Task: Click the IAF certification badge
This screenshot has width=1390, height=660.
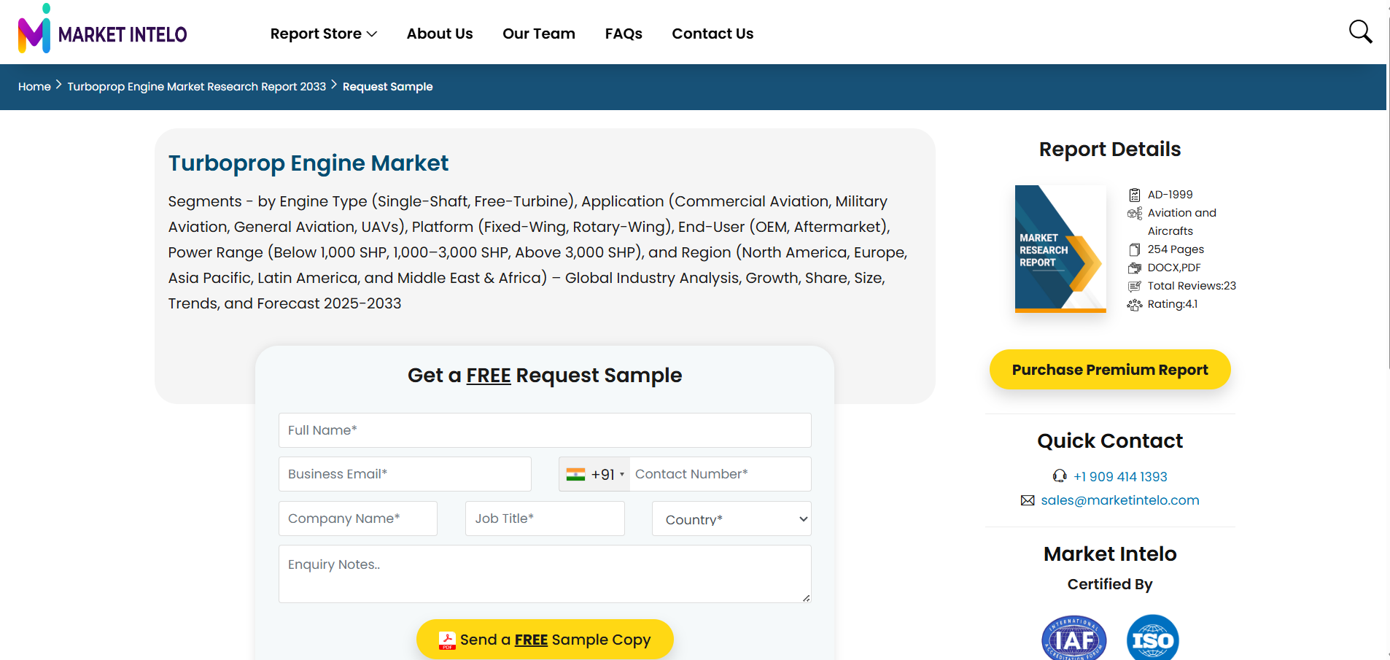Action: point(1073,638)
